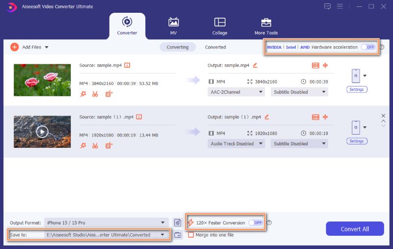
Task: Click iPhone device icon for sample.mp4
Action: click(x=356, y=76)
